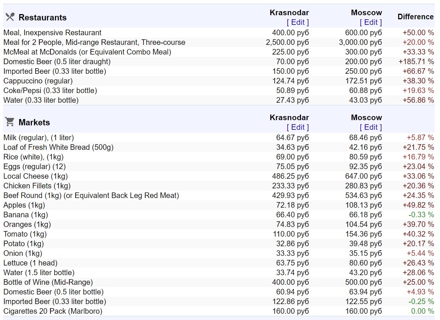The width and height of the screenshot is (440, 320).
Task: Select the Oranges (1kg) label
Action: point(27,225)
